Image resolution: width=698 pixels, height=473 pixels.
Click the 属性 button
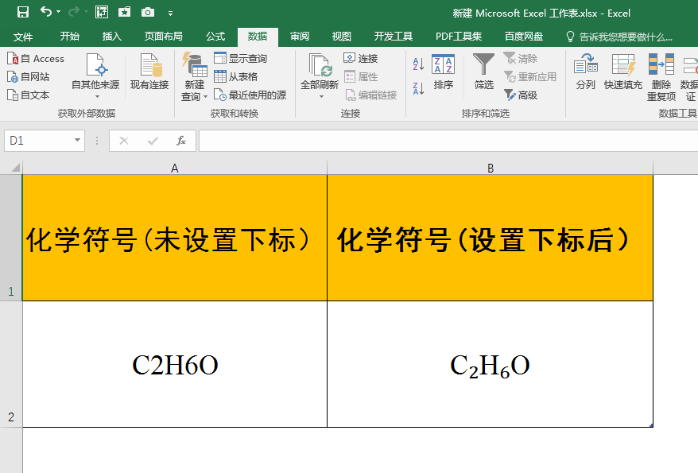[361, 76]
